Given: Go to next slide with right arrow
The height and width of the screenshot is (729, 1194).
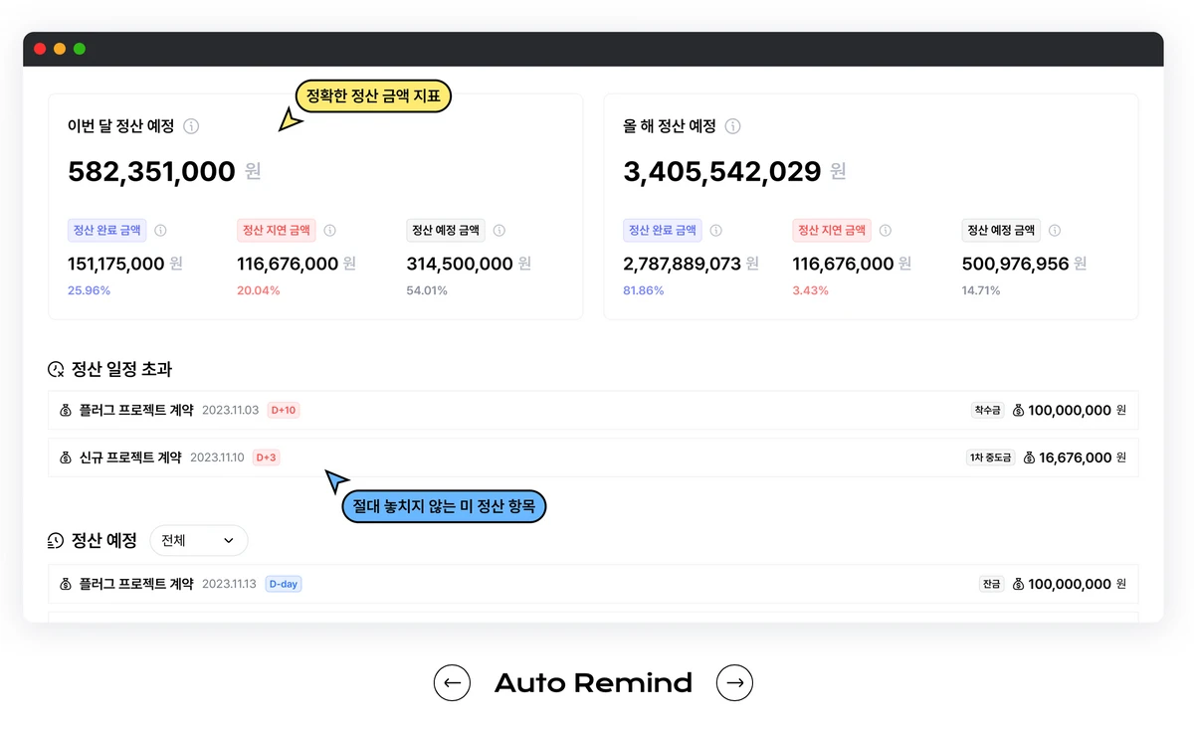Looking at the screenshot, I should coord(735,682).
